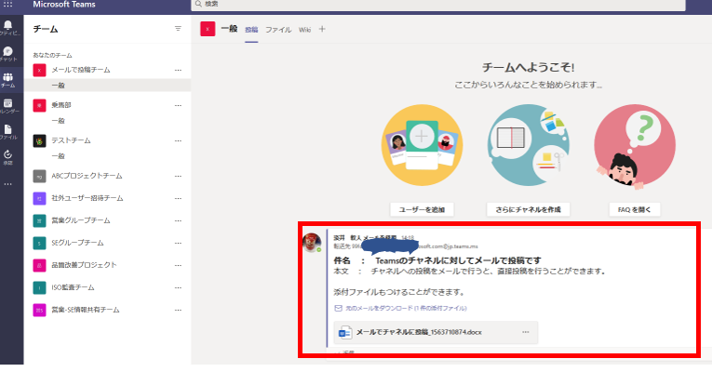Open more options for 営業グループチーム

(x=178, y=220)
